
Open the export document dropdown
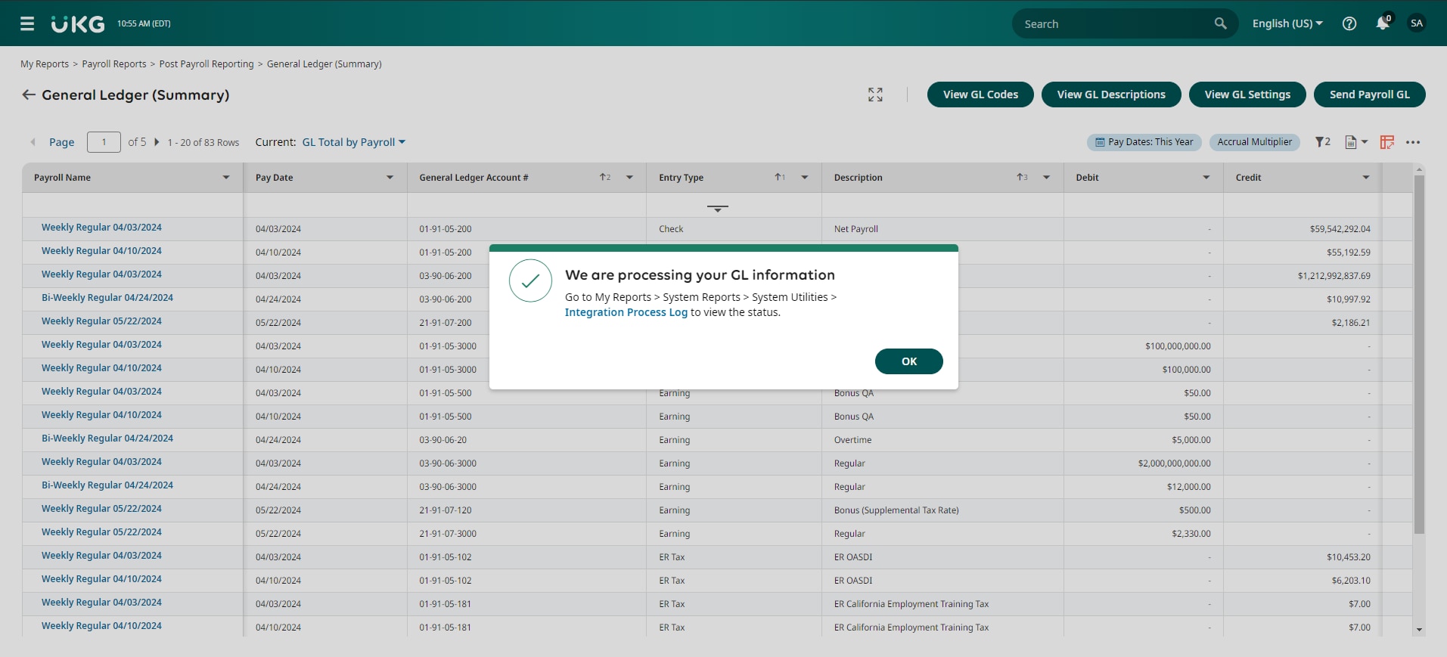[x=1355, y=142]
